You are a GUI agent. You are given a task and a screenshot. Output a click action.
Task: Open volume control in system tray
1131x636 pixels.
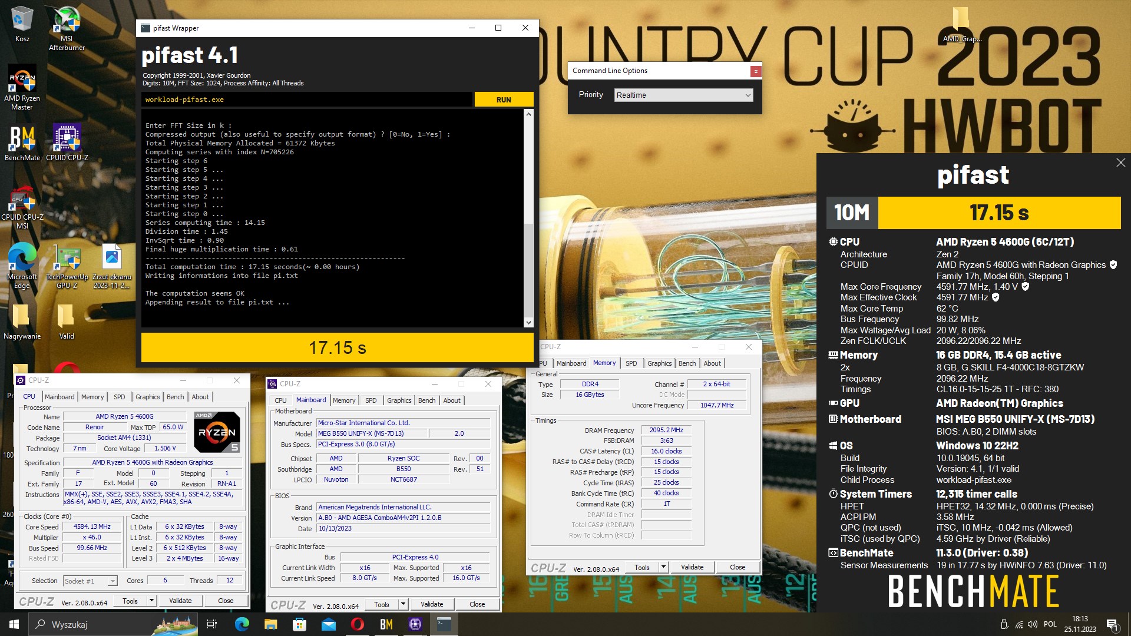click(1032, 624)
